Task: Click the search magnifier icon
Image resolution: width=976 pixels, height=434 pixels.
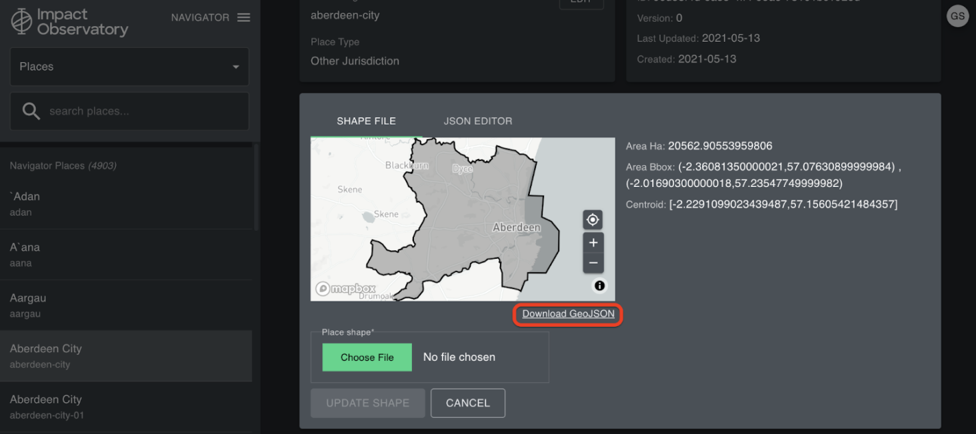Action: tap(31, 111)
